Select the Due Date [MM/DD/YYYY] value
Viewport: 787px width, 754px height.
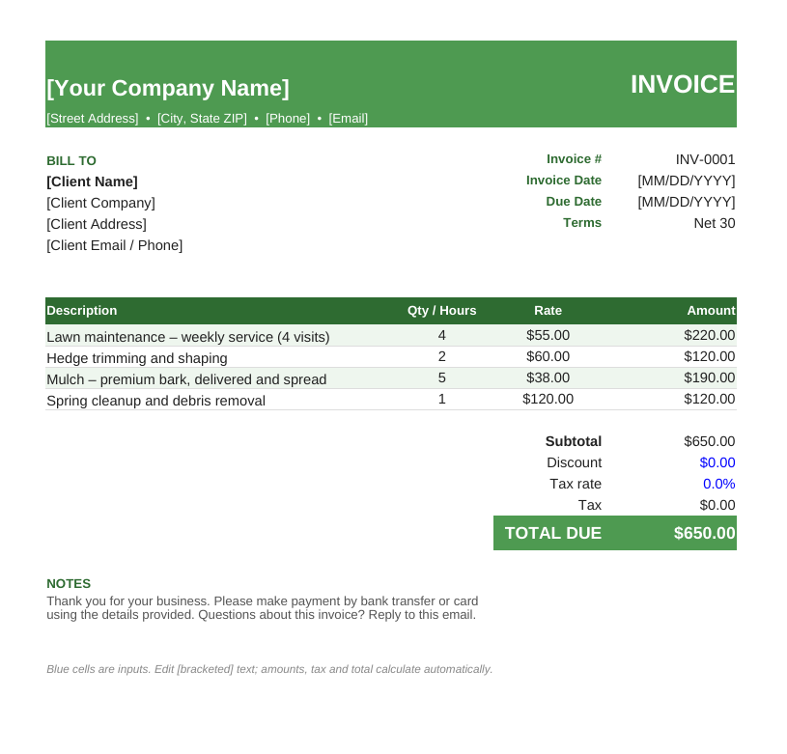click(x=687, y=202)
